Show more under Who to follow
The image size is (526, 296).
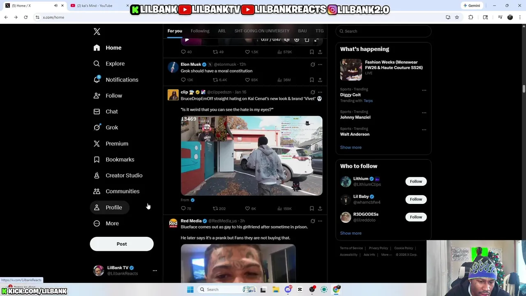[351, 234]
